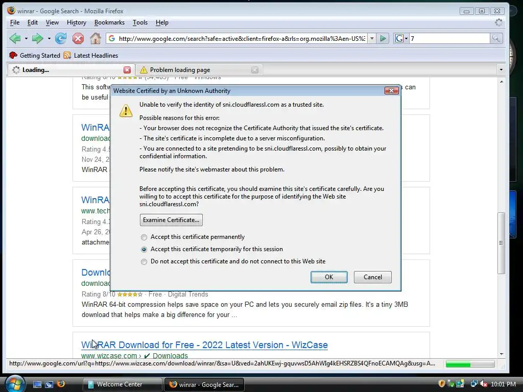Cancel the certificate dialog

click(372, 277)
